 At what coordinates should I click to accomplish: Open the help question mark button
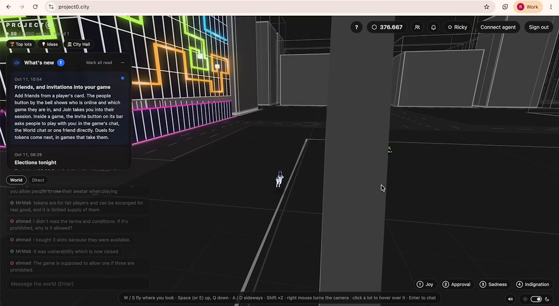pyautogui.click(x=356, y=27)
